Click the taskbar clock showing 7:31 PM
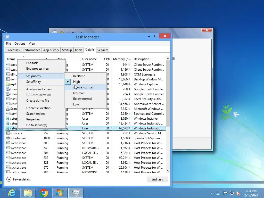Image resolution: width=264 pixels, height=198 pixels. pos(251,193)
